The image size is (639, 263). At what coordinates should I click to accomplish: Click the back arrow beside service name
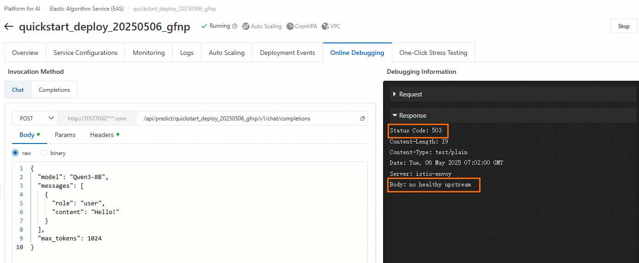click(x=9, y=26)
